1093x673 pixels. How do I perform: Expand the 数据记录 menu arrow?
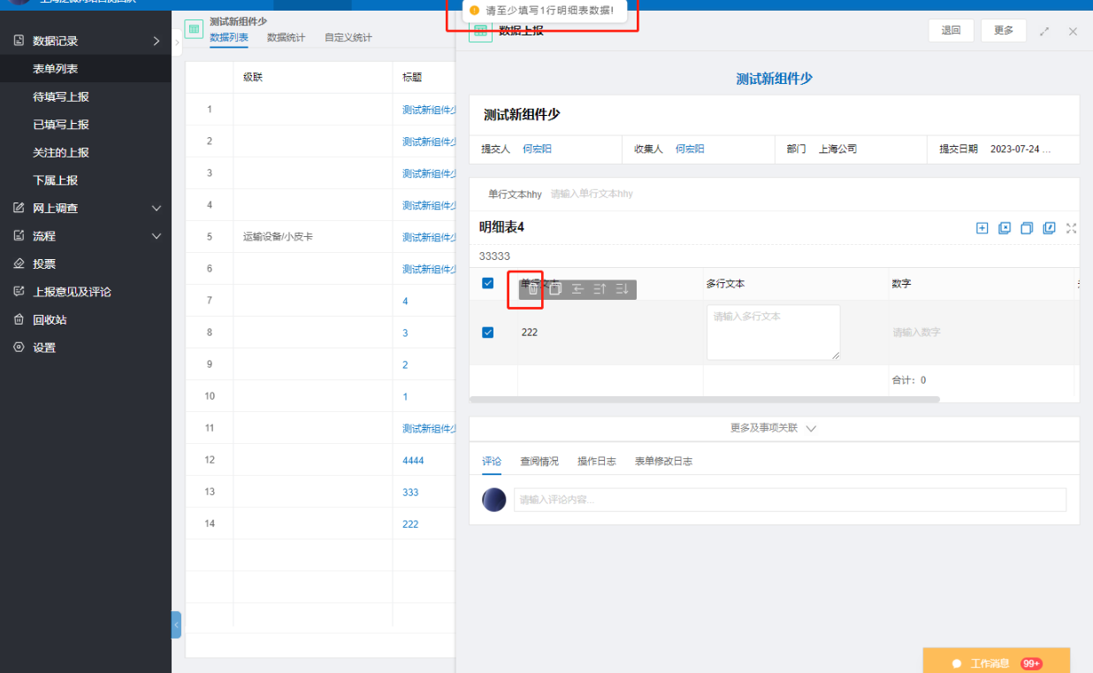157,41
